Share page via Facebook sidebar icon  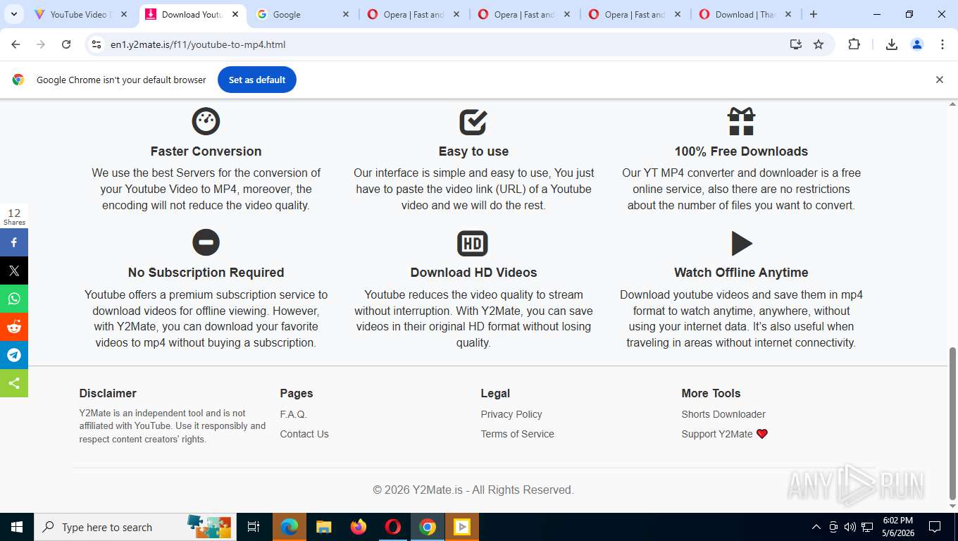14,242
